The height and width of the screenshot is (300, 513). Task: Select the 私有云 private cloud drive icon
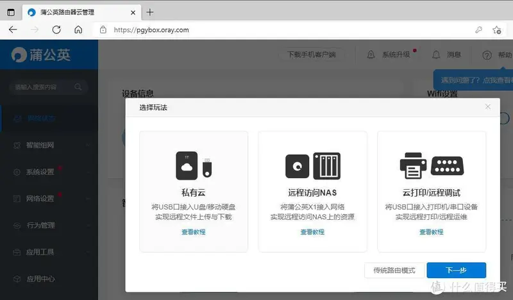pos(193,165)
